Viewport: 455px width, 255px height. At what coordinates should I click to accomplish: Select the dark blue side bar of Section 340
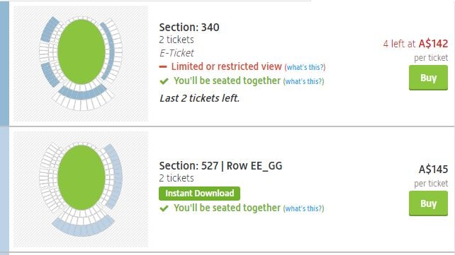click(x=4, y=63)
